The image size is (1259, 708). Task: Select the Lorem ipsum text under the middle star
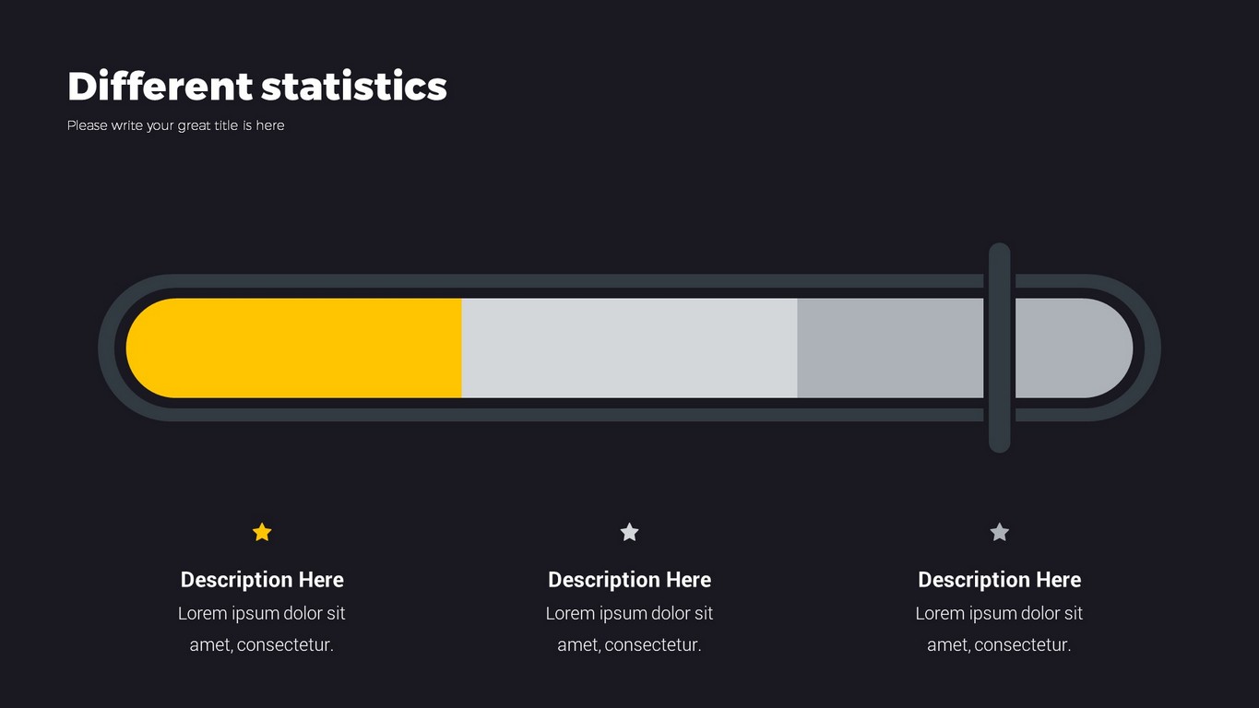[x=629, y=629]
